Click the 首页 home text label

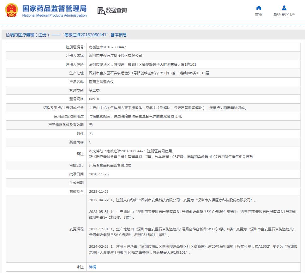[259, 15]
